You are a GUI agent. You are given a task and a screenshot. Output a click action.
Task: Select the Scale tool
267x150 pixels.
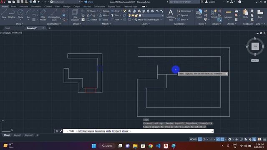click(104, 20)
